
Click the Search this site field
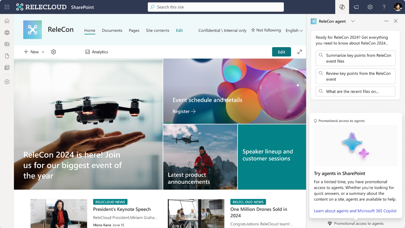pyautogui.click(x=216, y=7)
